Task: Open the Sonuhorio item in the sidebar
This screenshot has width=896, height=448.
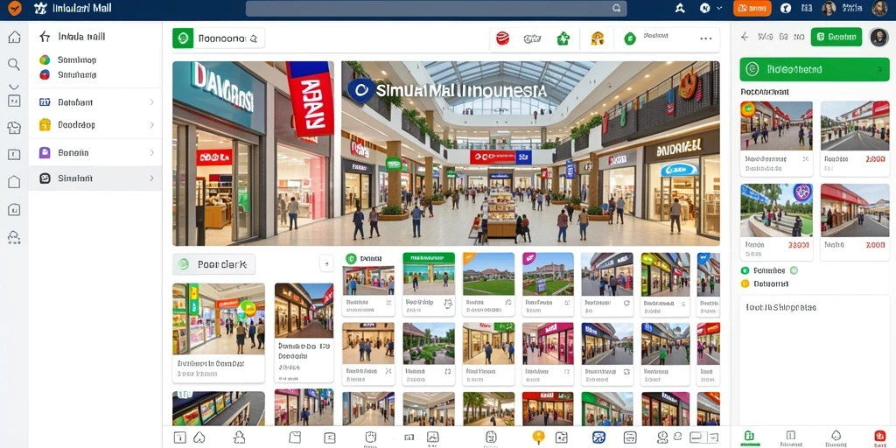Action: (x=67, y=75)
